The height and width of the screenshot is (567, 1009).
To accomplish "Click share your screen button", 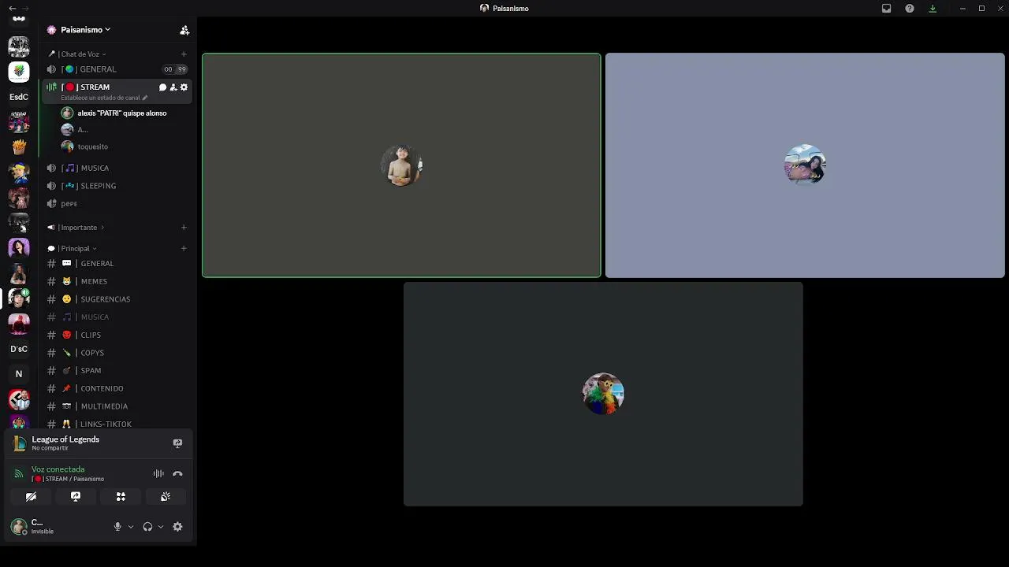I will (x=76, y=497).
